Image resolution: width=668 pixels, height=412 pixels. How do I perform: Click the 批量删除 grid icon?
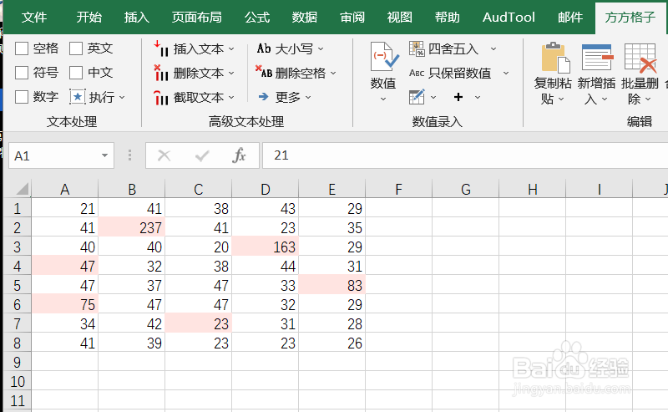pos(640,58)
